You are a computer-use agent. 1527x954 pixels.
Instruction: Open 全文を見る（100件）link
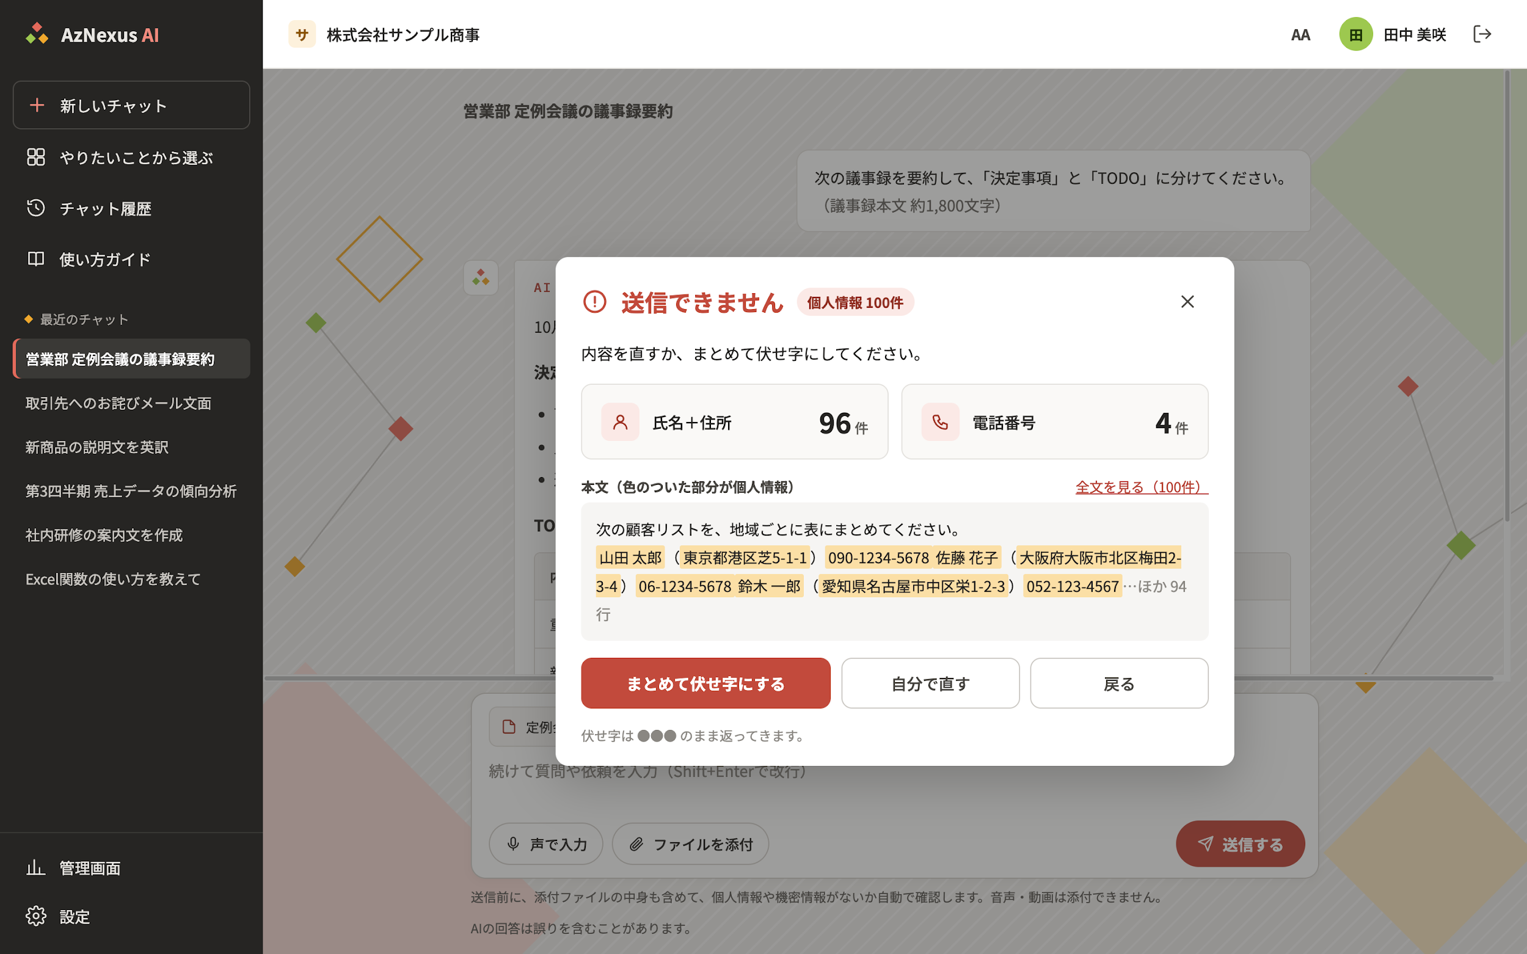[1142, 487]
